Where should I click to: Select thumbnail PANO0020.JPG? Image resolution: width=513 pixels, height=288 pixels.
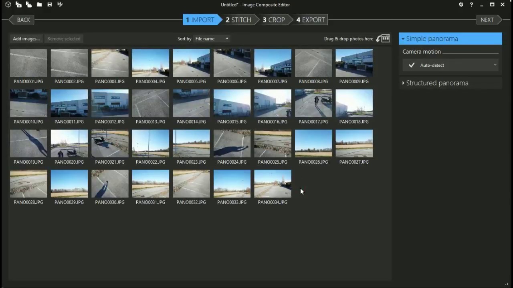(69, 143)
